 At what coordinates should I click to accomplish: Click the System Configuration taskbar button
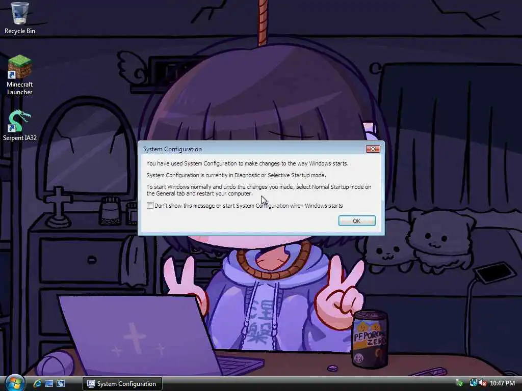(x=122, y=384)
